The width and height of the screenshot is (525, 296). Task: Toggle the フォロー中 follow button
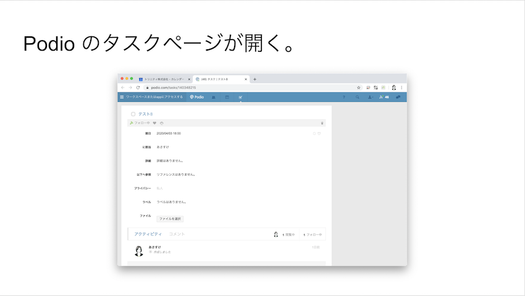pos(140,123)
